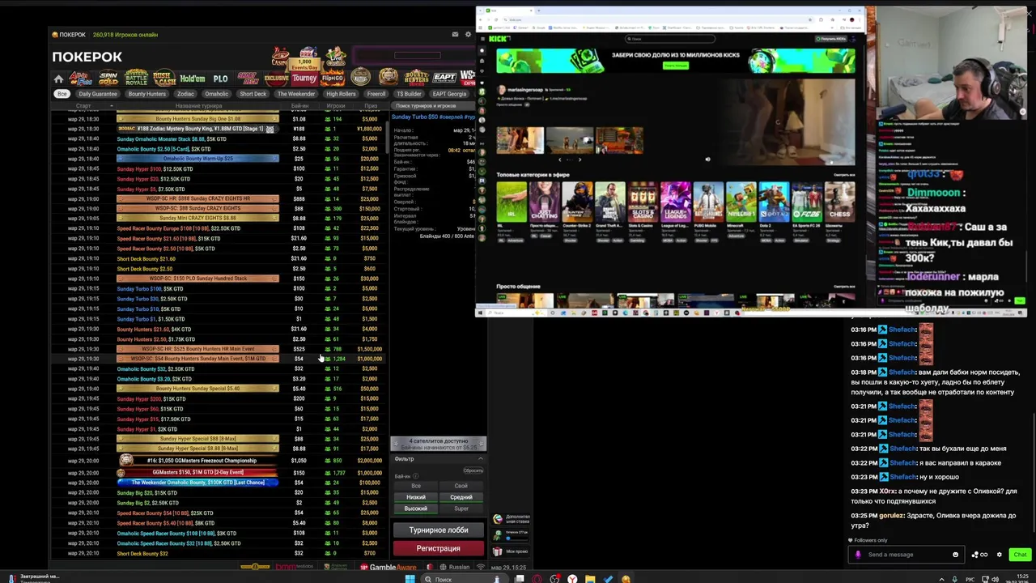Open the IRL category thumbnail on Kick
Viewport: 1036px width, 583px height.
click(512, 202)
